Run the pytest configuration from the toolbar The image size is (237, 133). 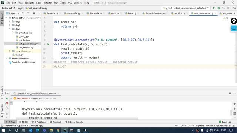coord(214,8)
